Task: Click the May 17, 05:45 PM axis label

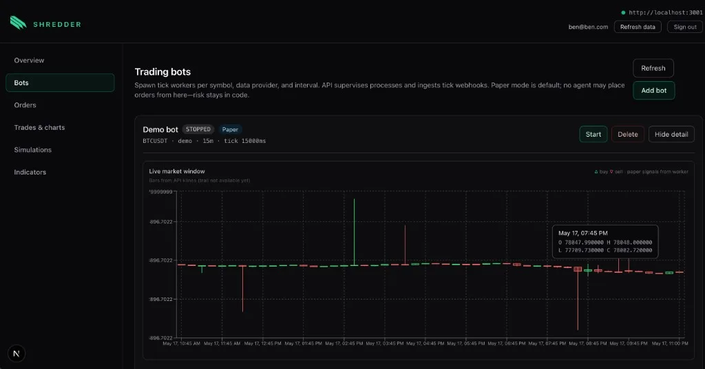Action: pyautogui.click(x=466, y=344)
